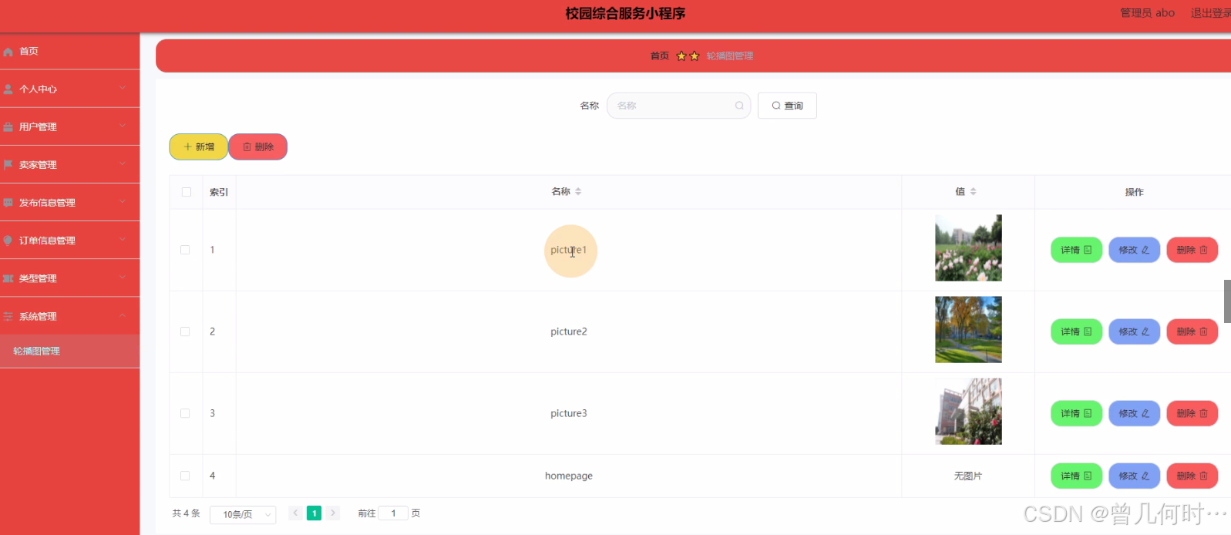Open the 个人中心 menu label
This screenshot has height=535, width=1231.
(x=38, y=89)
